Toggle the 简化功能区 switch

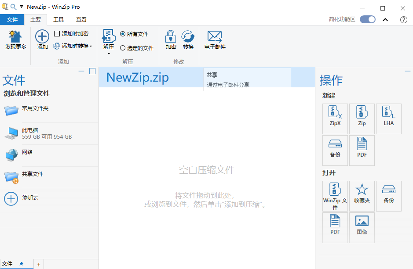(x=367, y=19)
